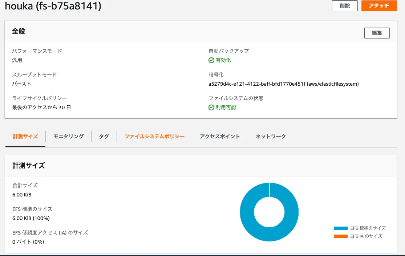The height and width of the screenshot is (256, 405).
Task: Click the performance mode value 汎用
Action: [17, 60]
